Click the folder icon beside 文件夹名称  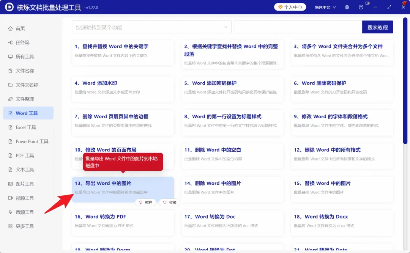[10, 85]
